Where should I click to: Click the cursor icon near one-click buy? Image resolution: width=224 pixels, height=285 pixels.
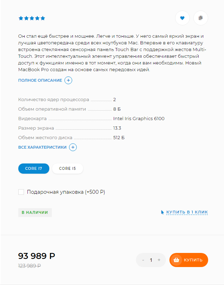162,212
